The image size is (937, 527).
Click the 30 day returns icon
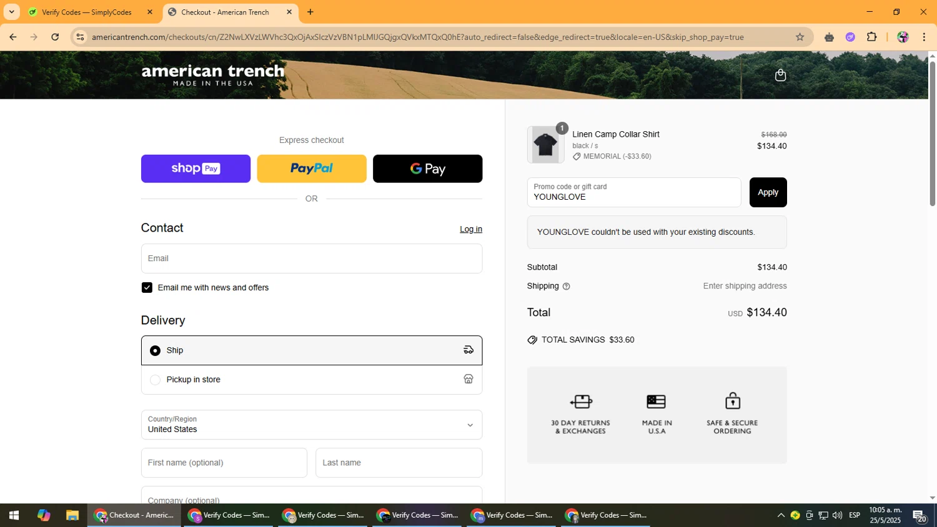click(581, 401)
